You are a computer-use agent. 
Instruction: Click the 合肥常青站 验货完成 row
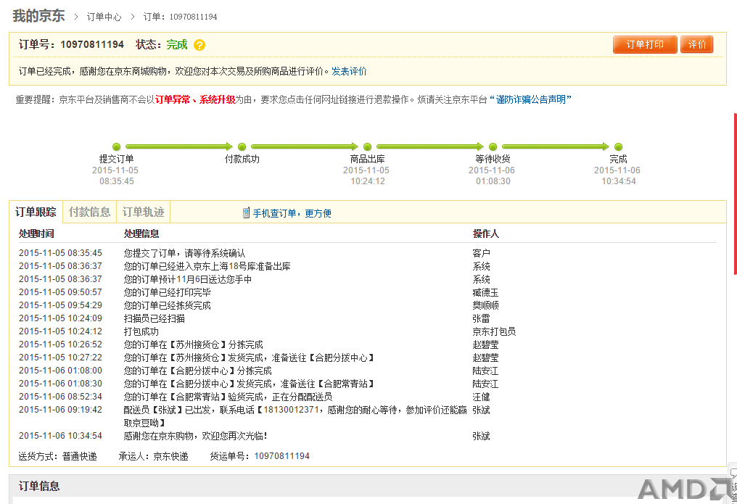click(x=368, y=397)
